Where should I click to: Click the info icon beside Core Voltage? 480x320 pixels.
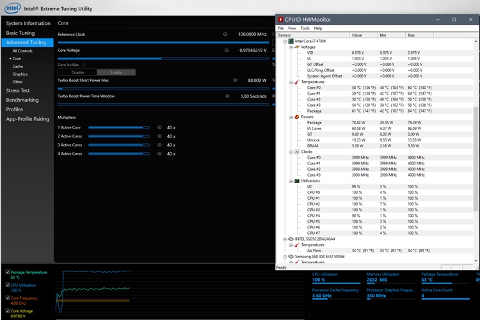pos(227,50)
